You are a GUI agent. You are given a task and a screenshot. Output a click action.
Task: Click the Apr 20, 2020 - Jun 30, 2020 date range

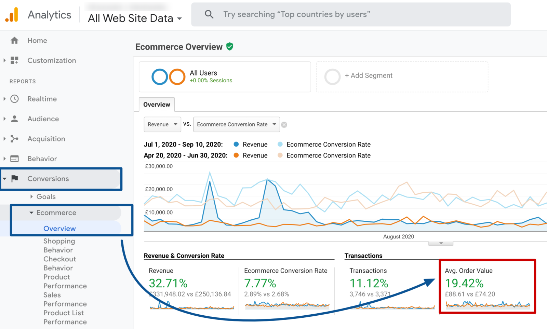tap(186, 155)
